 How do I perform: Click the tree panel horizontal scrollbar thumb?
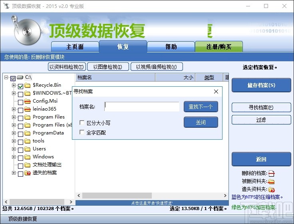click(37, 202)
